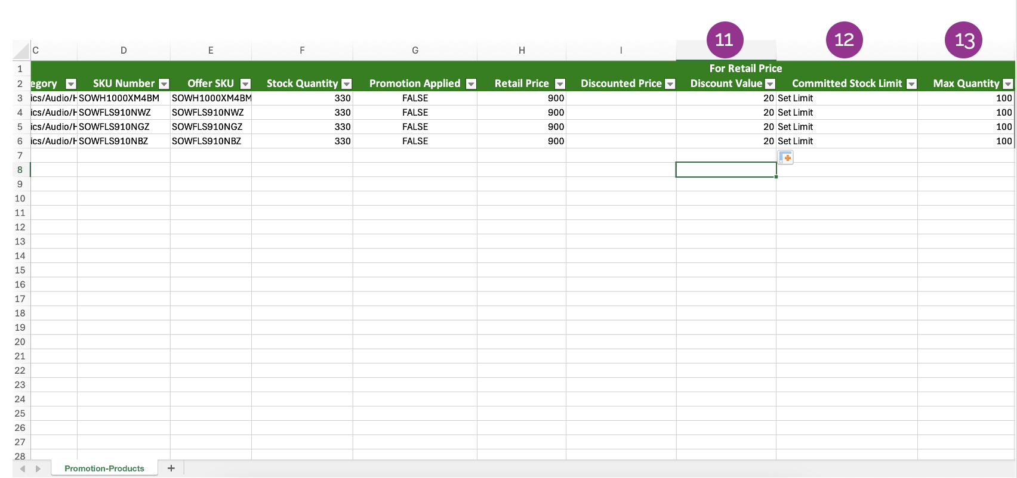Click the purple badge numbered 12
Image resolution: width=1017 pixels, height=478 pixels.
[x=844, y=40]
